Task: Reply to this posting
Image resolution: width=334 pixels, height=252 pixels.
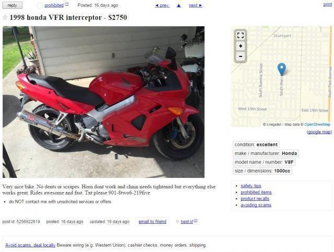Action: coord(12,5)
